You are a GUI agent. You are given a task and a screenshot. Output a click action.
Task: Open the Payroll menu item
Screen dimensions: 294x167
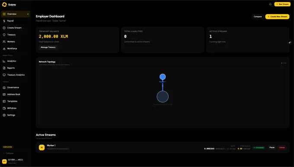(x=16, y=21)
